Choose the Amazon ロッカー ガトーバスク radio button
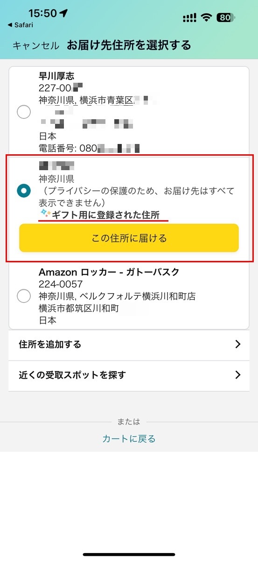 [23, 296]
